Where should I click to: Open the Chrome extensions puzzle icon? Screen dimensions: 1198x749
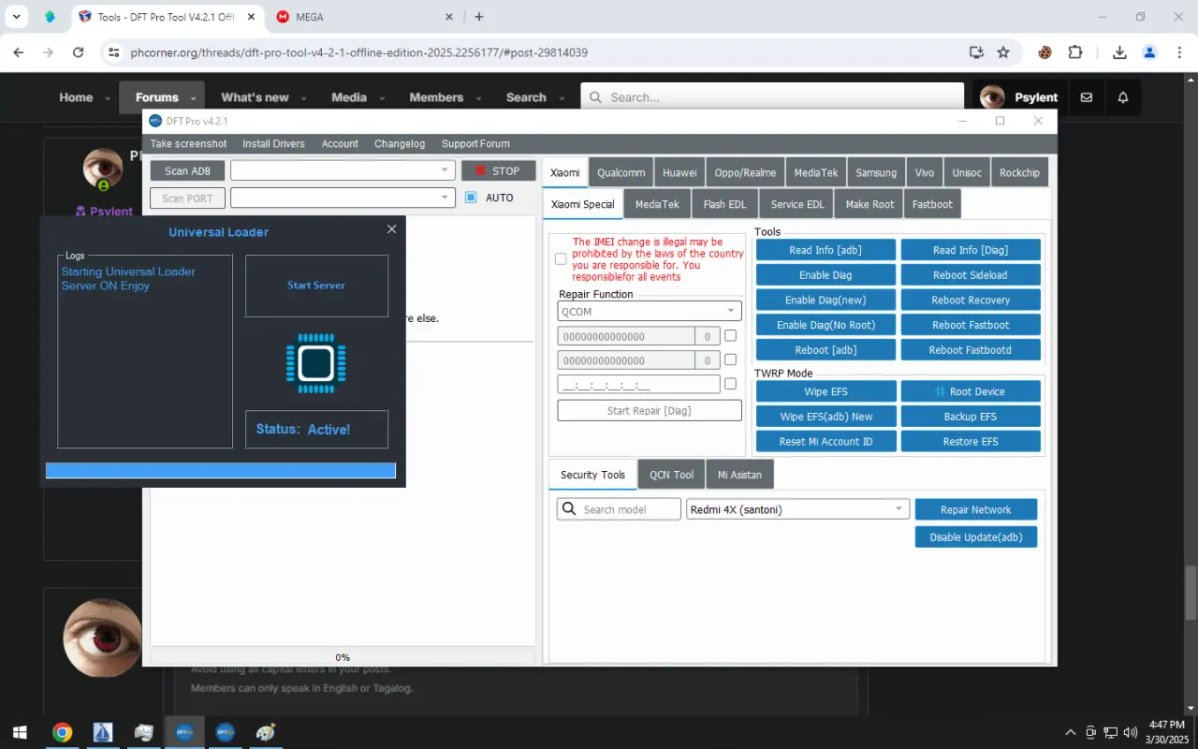pos(1075,52)
